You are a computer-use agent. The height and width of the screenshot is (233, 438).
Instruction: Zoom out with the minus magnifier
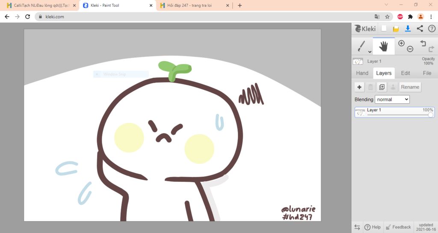[410, 49]
